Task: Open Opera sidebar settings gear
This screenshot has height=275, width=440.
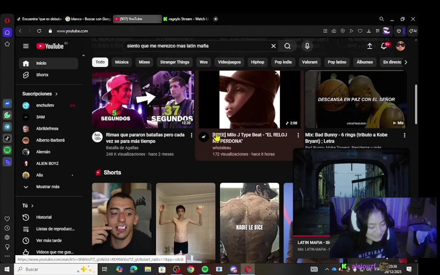Action: point(7,238)
